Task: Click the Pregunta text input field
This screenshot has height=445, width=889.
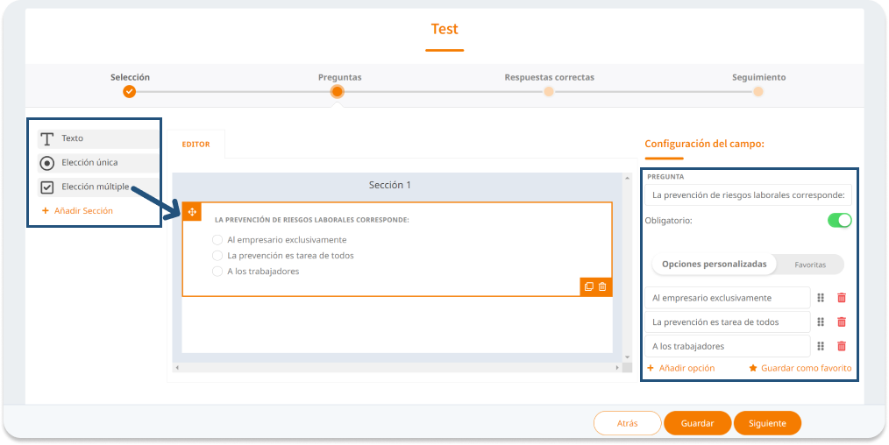Action: click(749, 195)
